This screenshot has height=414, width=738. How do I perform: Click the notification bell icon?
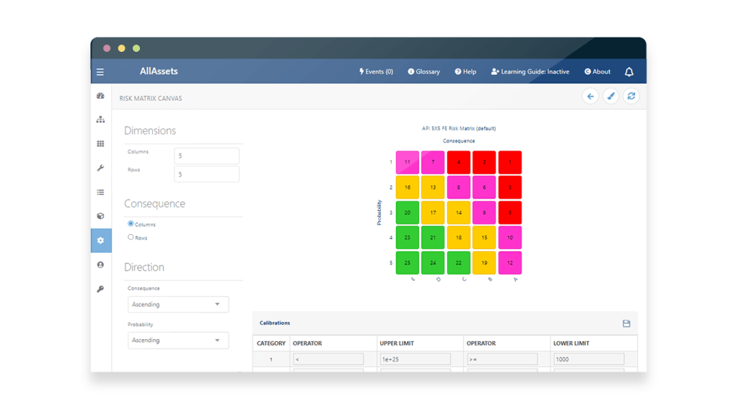click(629, 72)
